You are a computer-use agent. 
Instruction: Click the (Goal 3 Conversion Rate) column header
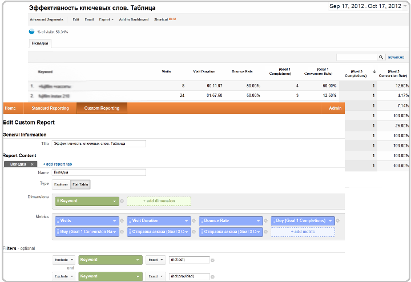(393, 74)
